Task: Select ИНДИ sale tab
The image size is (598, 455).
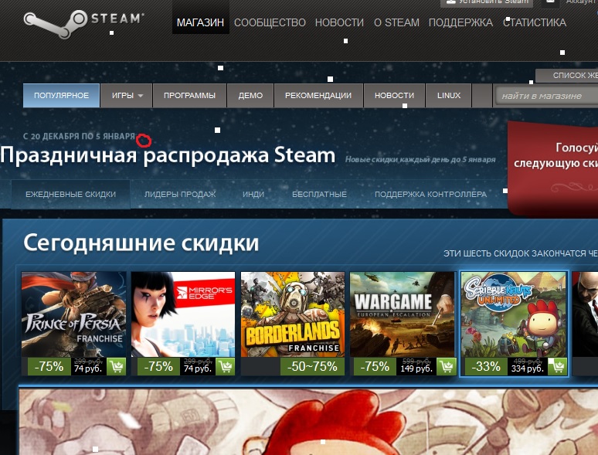Action: 253,194
